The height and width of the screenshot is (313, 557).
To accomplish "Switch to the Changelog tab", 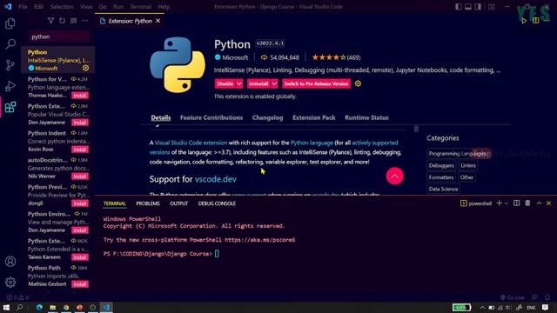I will pyautogui.click(x=267, y=117).
